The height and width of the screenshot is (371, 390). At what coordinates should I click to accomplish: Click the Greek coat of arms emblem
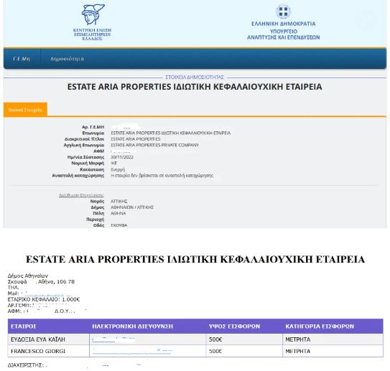(283, 11)
